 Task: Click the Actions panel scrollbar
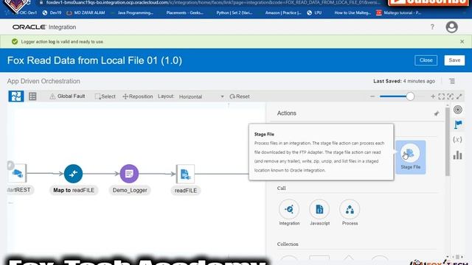click(x=448, y=141)
